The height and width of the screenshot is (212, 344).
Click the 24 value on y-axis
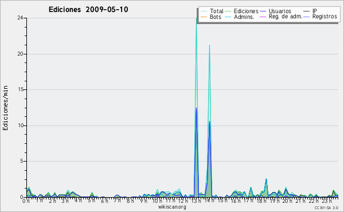click(x=20, y=18)
